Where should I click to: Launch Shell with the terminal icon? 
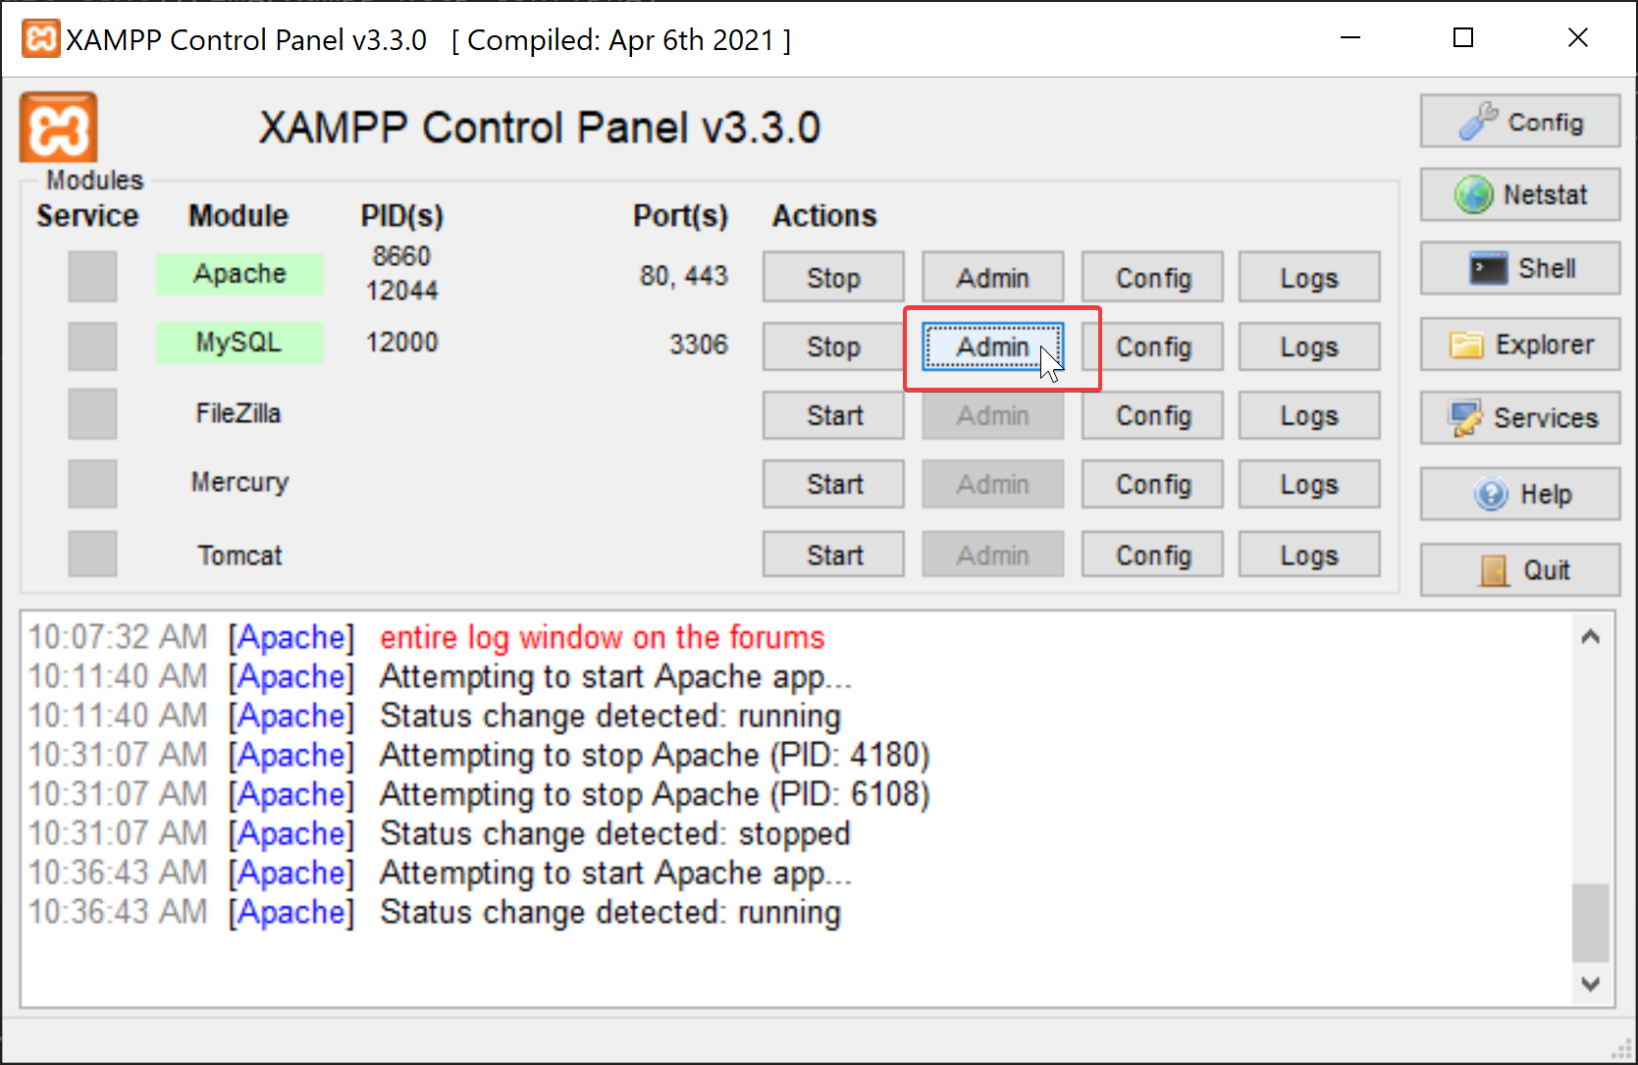pyautogui.click(x=1519, y=268)
